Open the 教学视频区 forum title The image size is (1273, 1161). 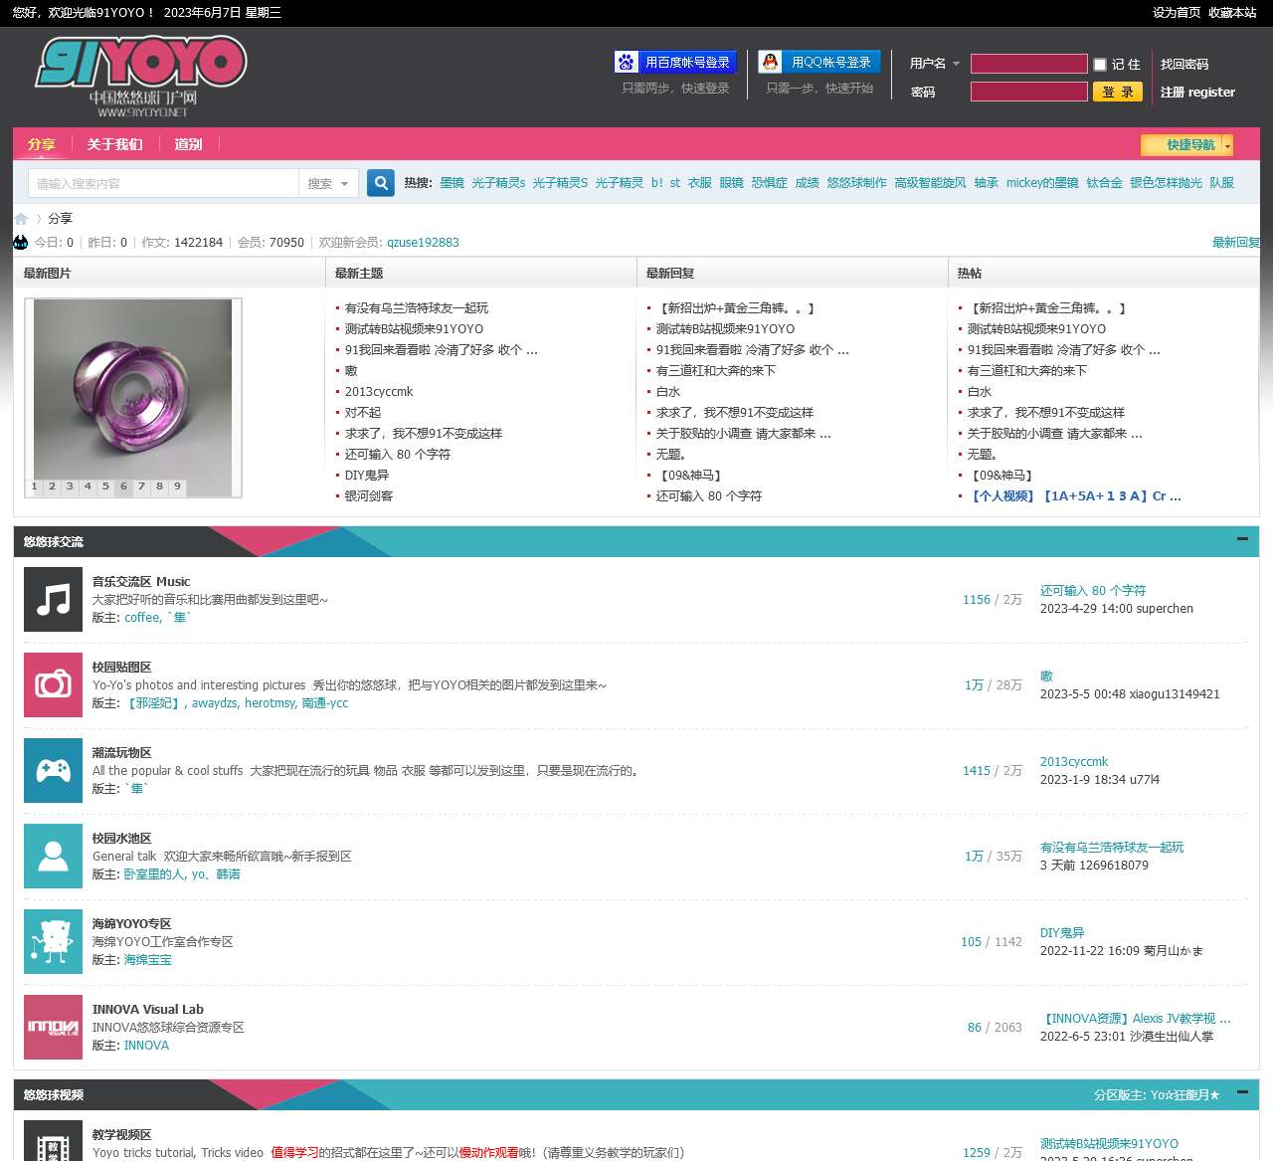click(x=122, y=1135)
